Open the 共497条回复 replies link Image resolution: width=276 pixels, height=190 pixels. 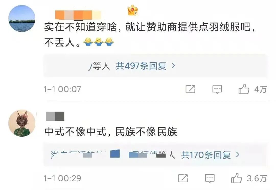(141, 66)
